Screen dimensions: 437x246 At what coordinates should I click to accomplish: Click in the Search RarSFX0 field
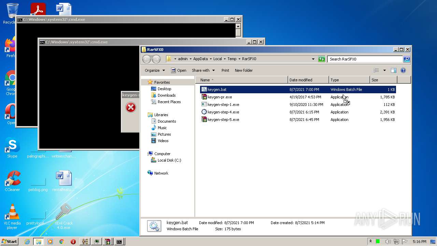(x=365, y=59)
